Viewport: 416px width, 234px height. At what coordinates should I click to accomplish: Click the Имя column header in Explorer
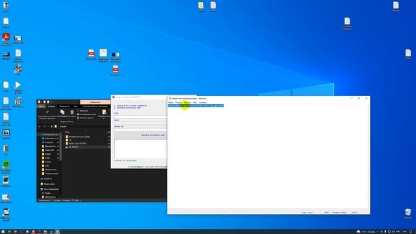pyautogui.click(x=68, y=132)
